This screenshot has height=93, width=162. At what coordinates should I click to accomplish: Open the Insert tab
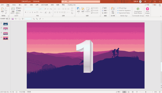[x=20, y=5]
